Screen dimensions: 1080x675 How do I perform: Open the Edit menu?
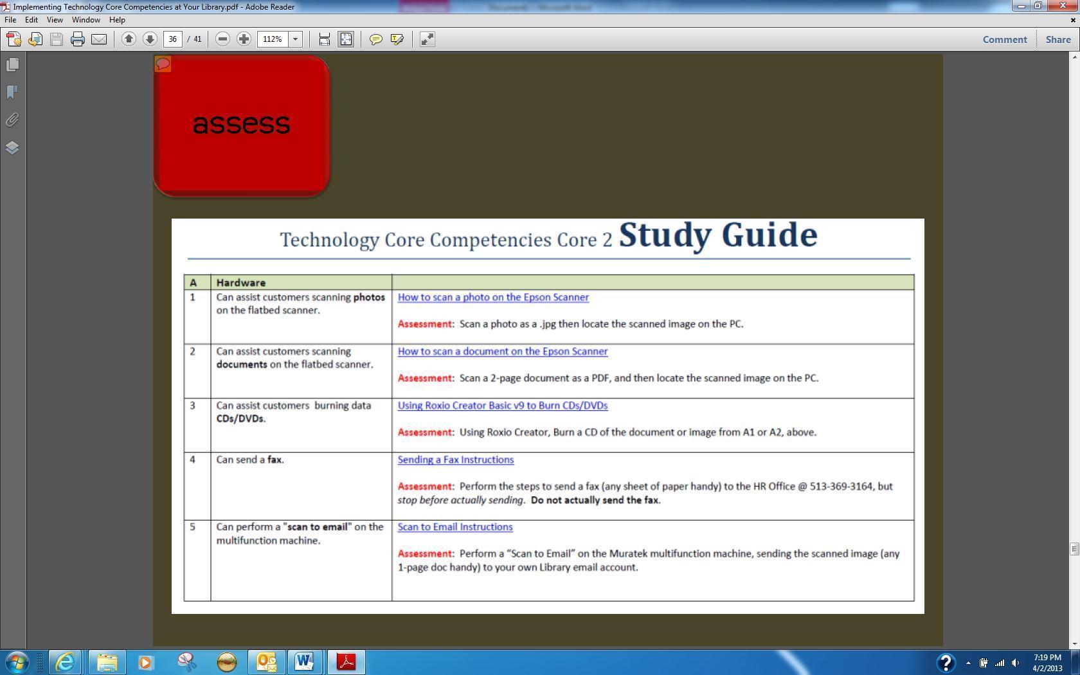tap(31, 20)
